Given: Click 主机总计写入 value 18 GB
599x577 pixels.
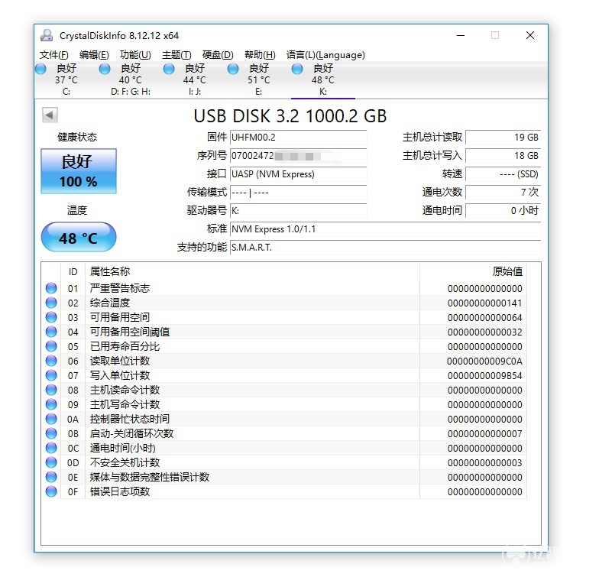Looking at the screenshot, I should (x=503, y=156).
